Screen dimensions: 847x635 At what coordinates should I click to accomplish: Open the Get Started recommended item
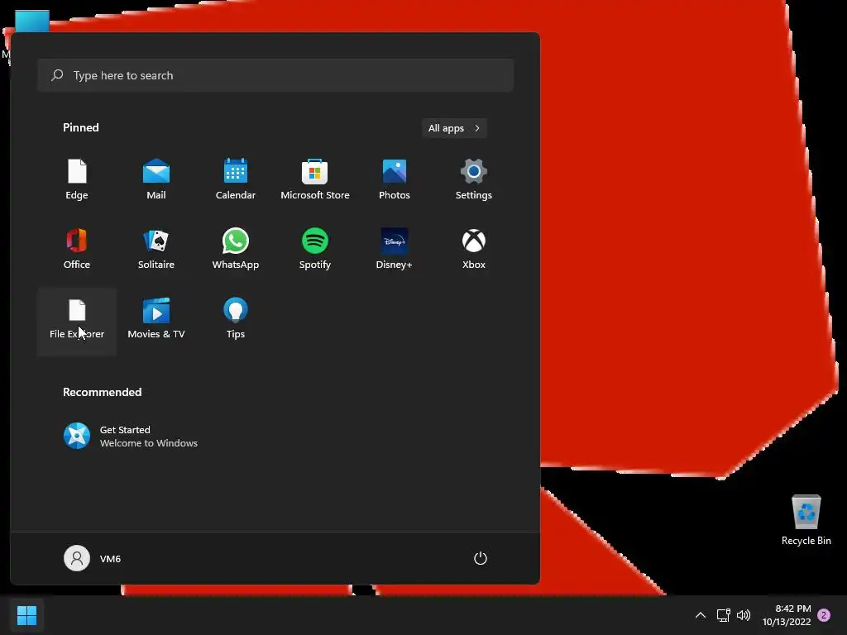tap(131, 437)
